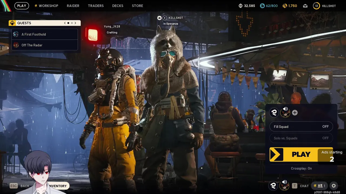Click the T key chat shortcut icon

point(295,186)
